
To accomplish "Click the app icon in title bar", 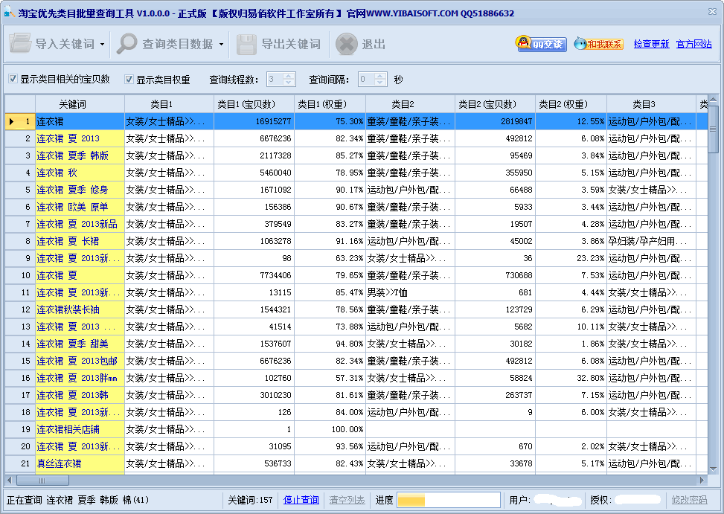I will coord(8,13).
